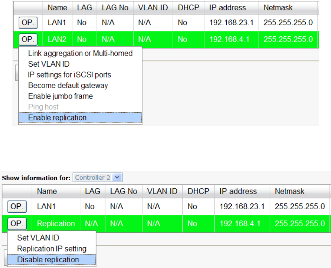Choose Set VLAN ID in Replication menu
The height and width of the screenshot is (268, 331).
[x=38, y=238]
